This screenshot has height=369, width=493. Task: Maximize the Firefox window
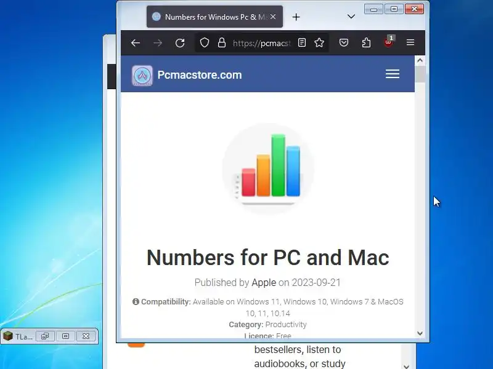pyautogui.click(x=394, y=9)
